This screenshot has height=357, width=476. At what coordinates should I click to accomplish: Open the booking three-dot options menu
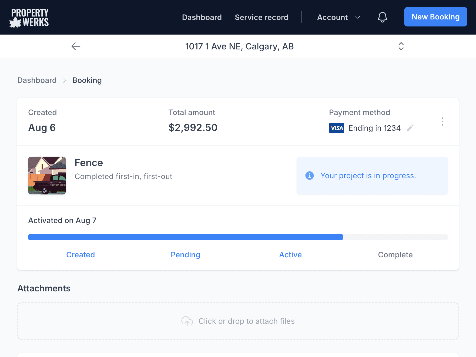coord(442,122)
